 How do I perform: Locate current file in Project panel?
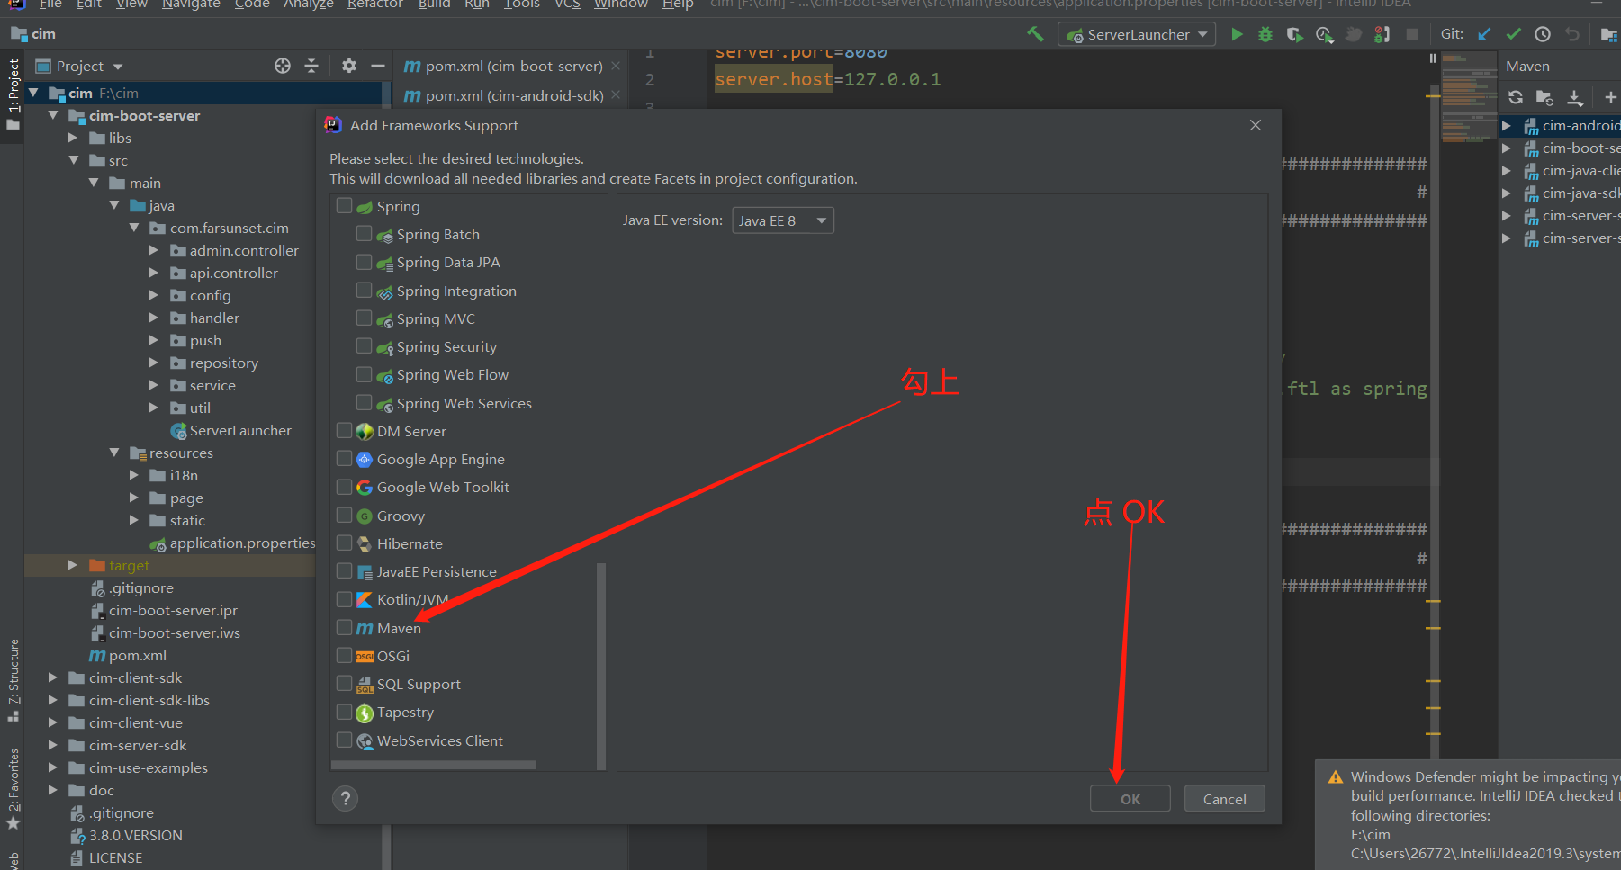[283, 66]
